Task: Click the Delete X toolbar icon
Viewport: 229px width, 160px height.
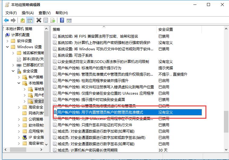Action: (39, 20)
